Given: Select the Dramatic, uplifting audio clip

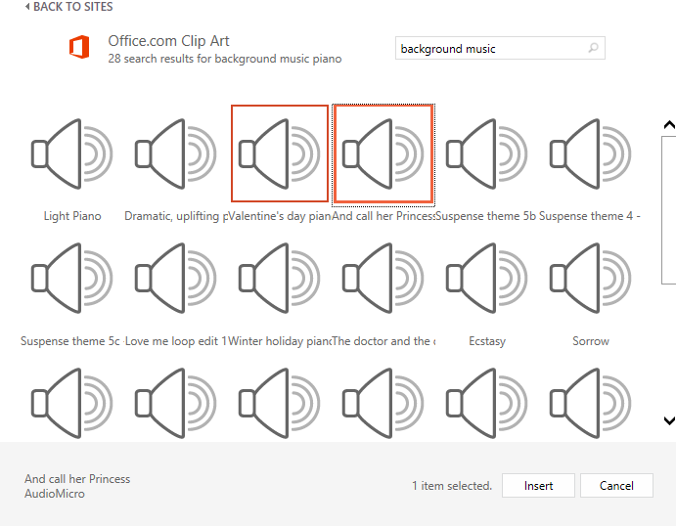Looking at the screenshot, I should tap(176, 153).
